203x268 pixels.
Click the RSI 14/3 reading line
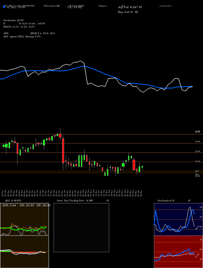point(24,24)
